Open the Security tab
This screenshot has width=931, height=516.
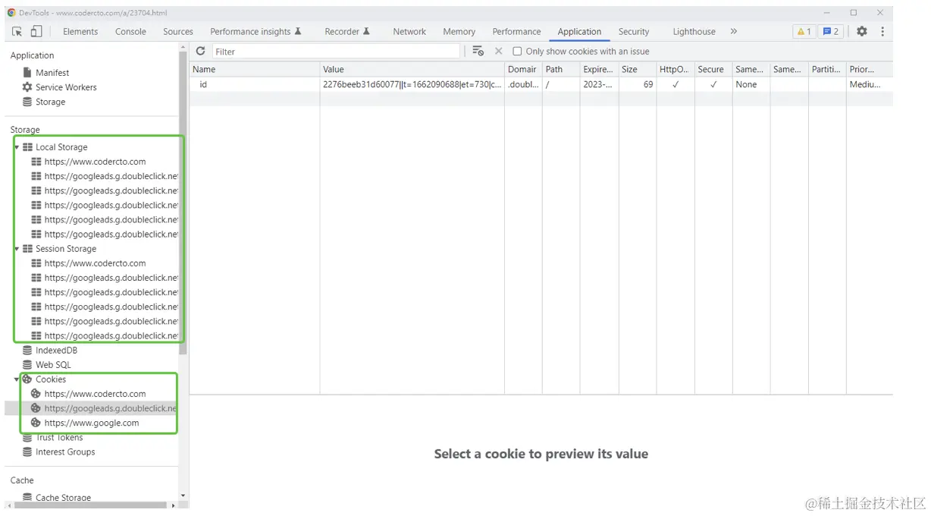tap(634, 31)
